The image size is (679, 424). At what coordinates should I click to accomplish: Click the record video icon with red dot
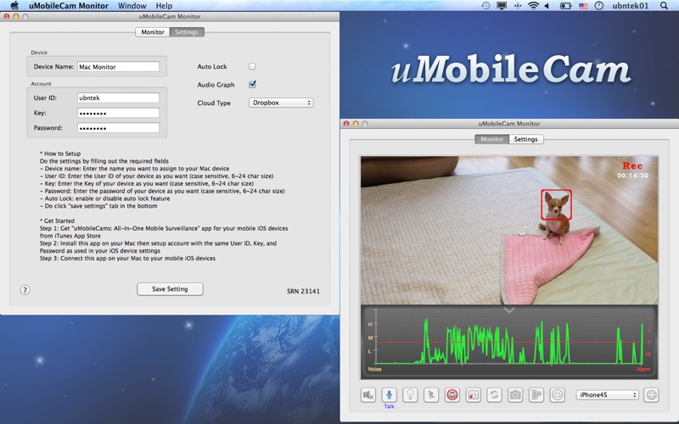coord(473,394)
